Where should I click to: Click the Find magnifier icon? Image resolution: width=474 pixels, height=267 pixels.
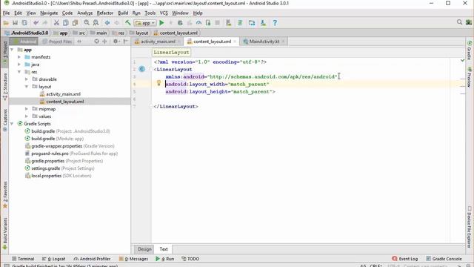coord(87,23)
